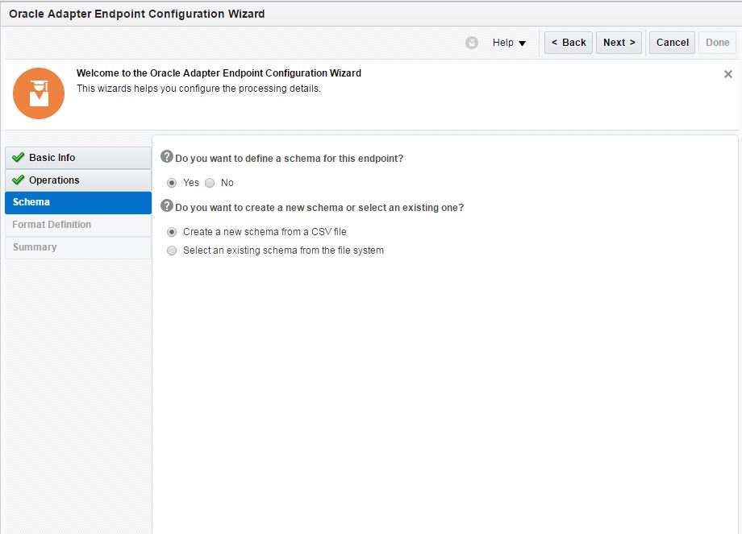
Task: Click the Help dropdown arrow
Action: [522, 43]
